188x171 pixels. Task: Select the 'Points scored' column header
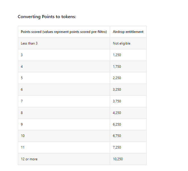tap(64, 32)
